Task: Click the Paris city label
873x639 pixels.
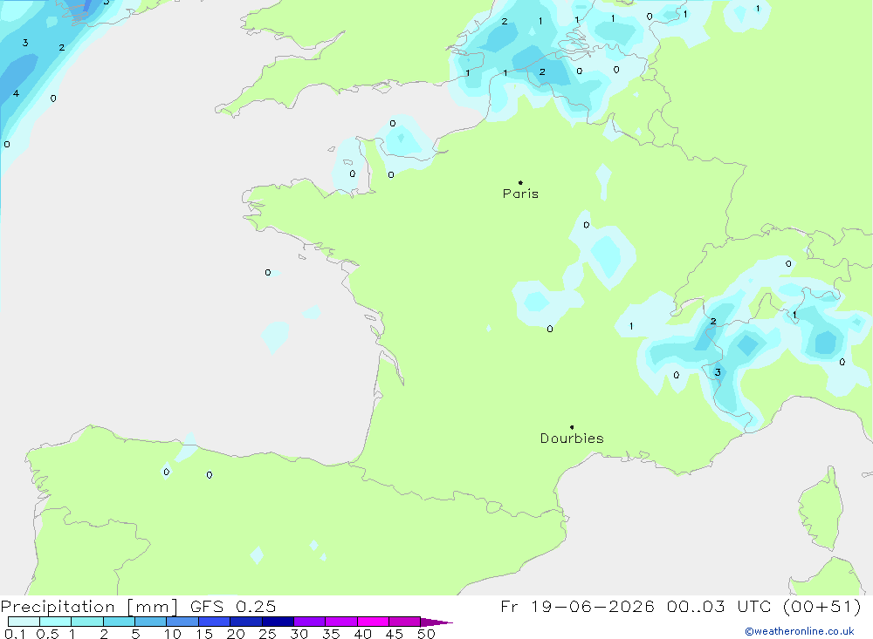Action: (520, 194)
